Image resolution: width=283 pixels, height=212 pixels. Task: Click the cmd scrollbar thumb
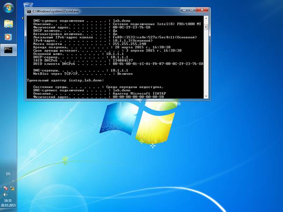coord(206,27)
